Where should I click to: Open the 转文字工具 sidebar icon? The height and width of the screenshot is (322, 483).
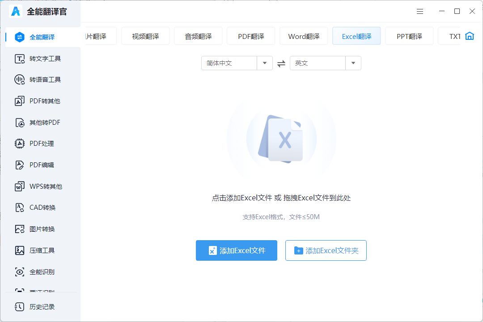[x=19, y=59]
